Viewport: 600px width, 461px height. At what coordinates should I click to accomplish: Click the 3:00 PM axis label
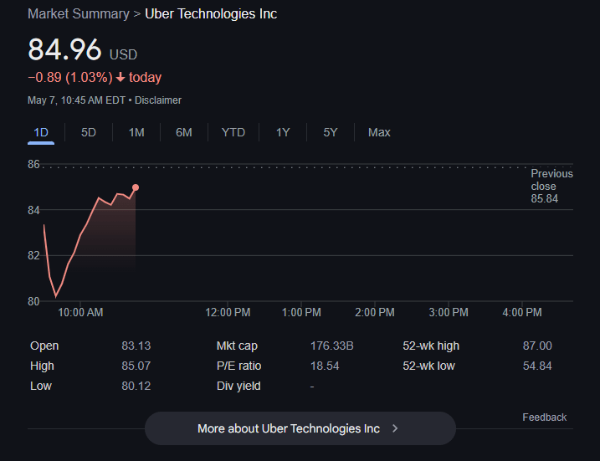point(449,313)
